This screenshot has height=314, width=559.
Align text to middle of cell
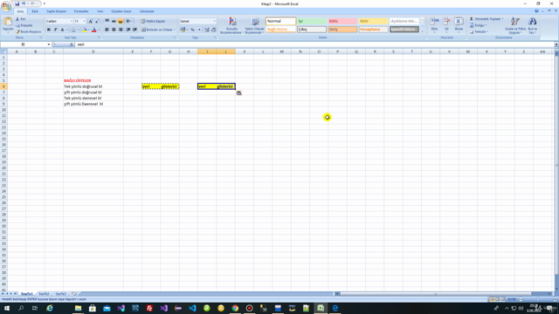point(114,21)
